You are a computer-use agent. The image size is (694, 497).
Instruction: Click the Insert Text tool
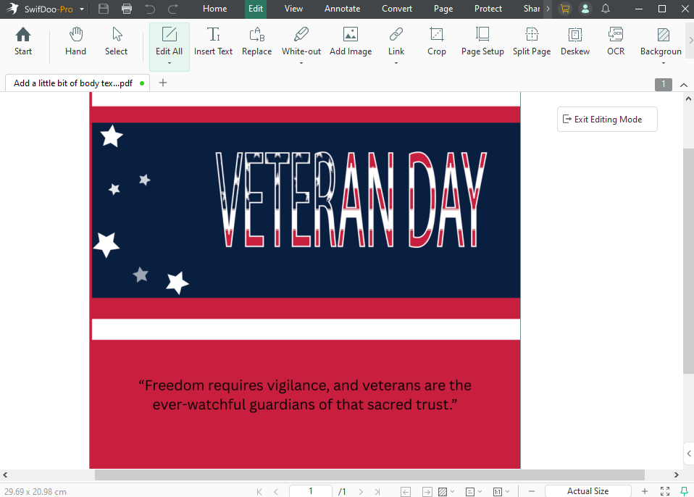[x=214, y=41]
